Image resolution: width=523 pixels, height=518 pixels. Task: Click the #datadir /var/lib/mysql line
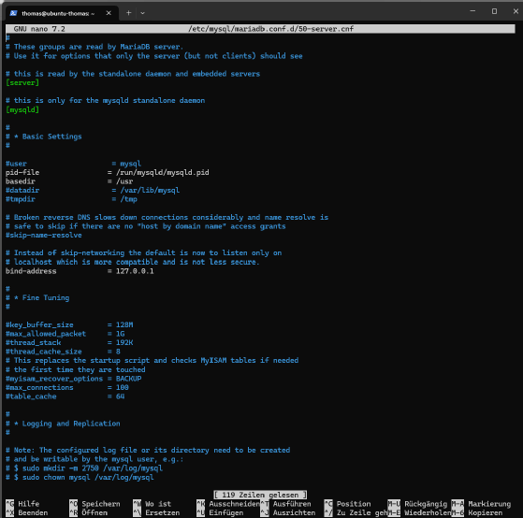point(93,191)
